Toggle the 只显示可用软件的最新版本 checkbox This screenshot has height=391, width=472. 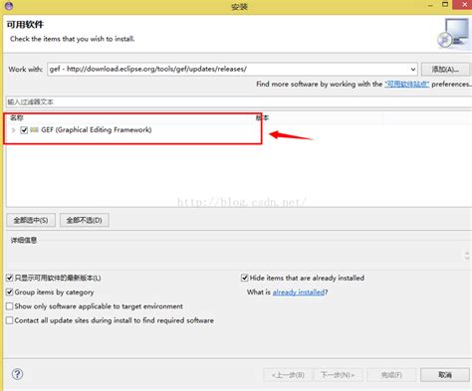coord(10,278)
